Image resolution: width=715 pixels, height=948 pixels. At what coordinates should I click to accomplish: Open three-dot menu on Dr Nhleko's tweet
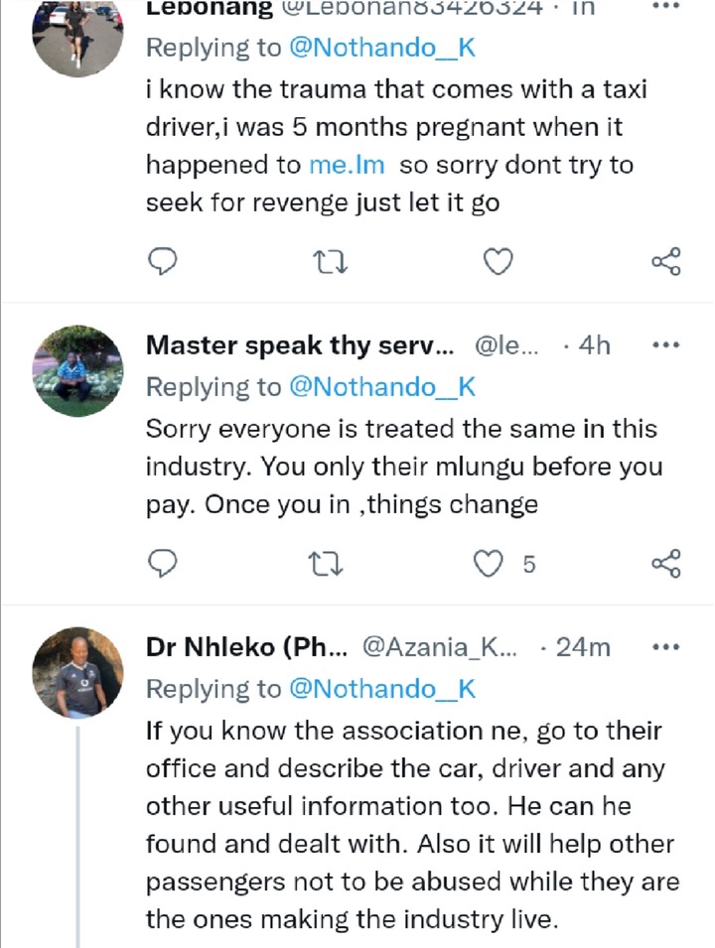tap(666, 647)
